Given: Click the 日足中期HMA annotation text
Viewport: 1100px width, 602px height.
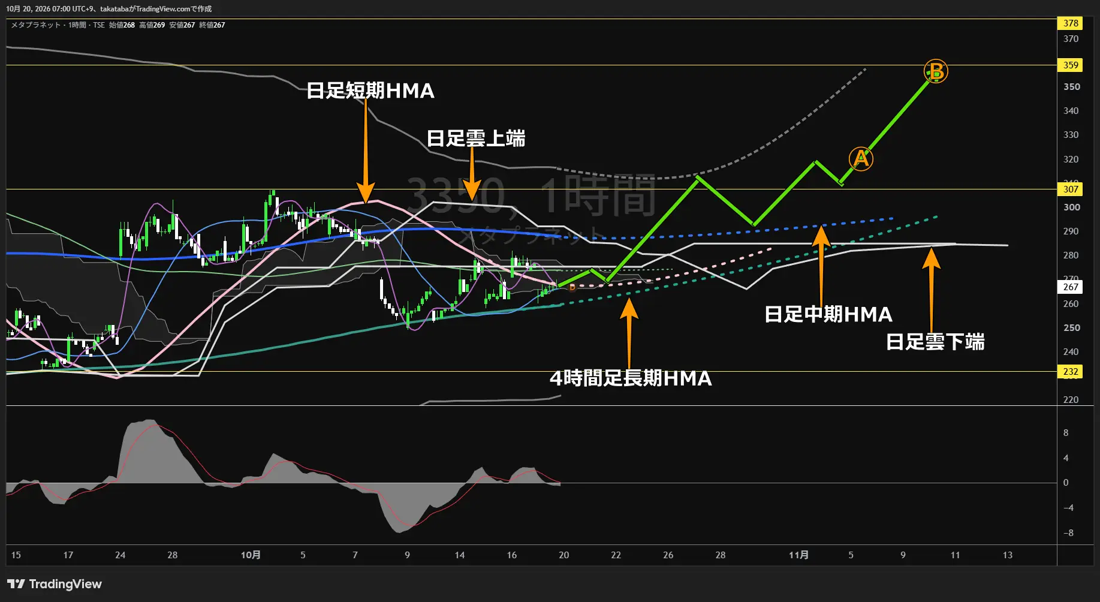Looking at the screenshot, I should pos(828,314).
